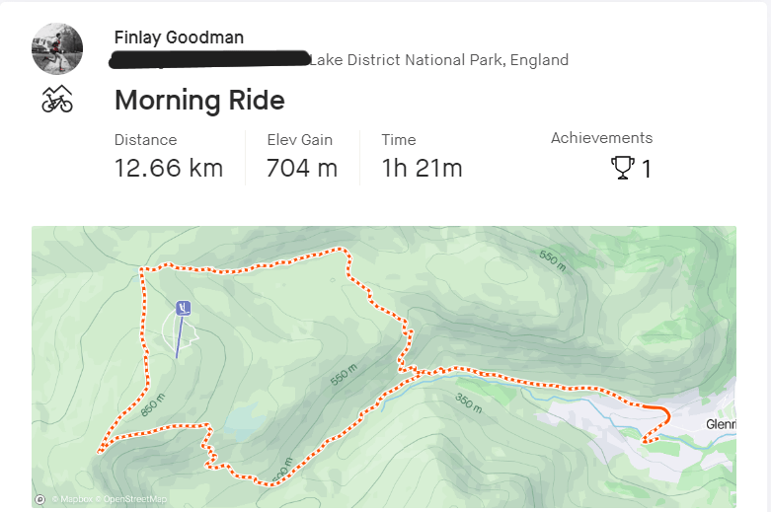The height and width of the screenshot is (512, 771).
Task: Open the Finlay Goodman athlete name link
Action: click(x=179, y=37)
